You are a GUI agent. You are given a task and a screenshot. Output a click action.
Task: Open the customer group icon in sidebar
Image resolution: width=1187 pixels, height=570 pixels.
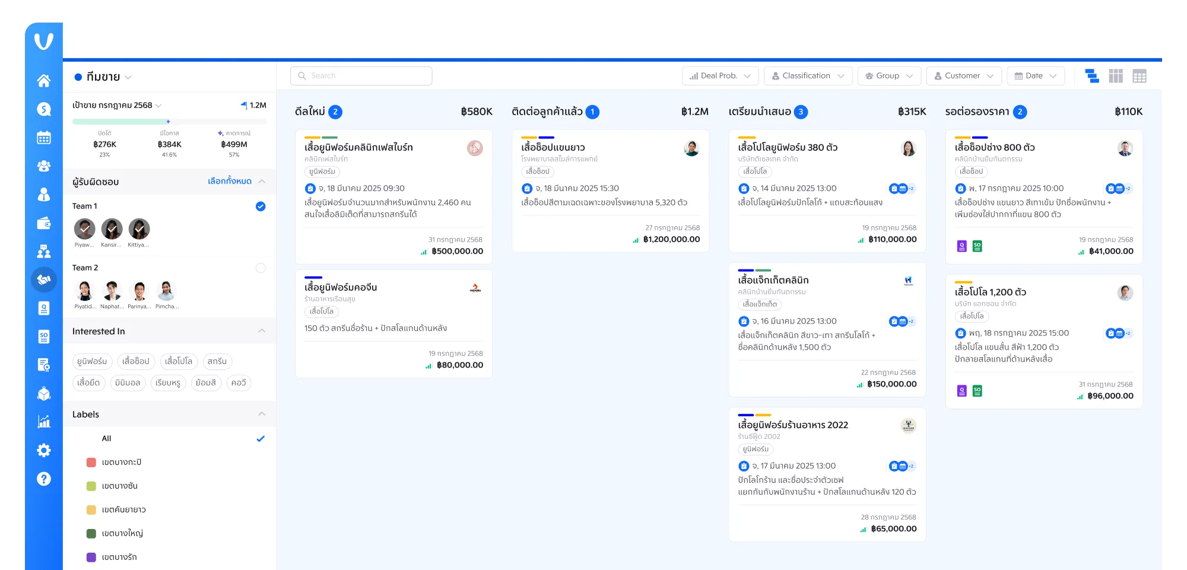click(x=44, y=166)
